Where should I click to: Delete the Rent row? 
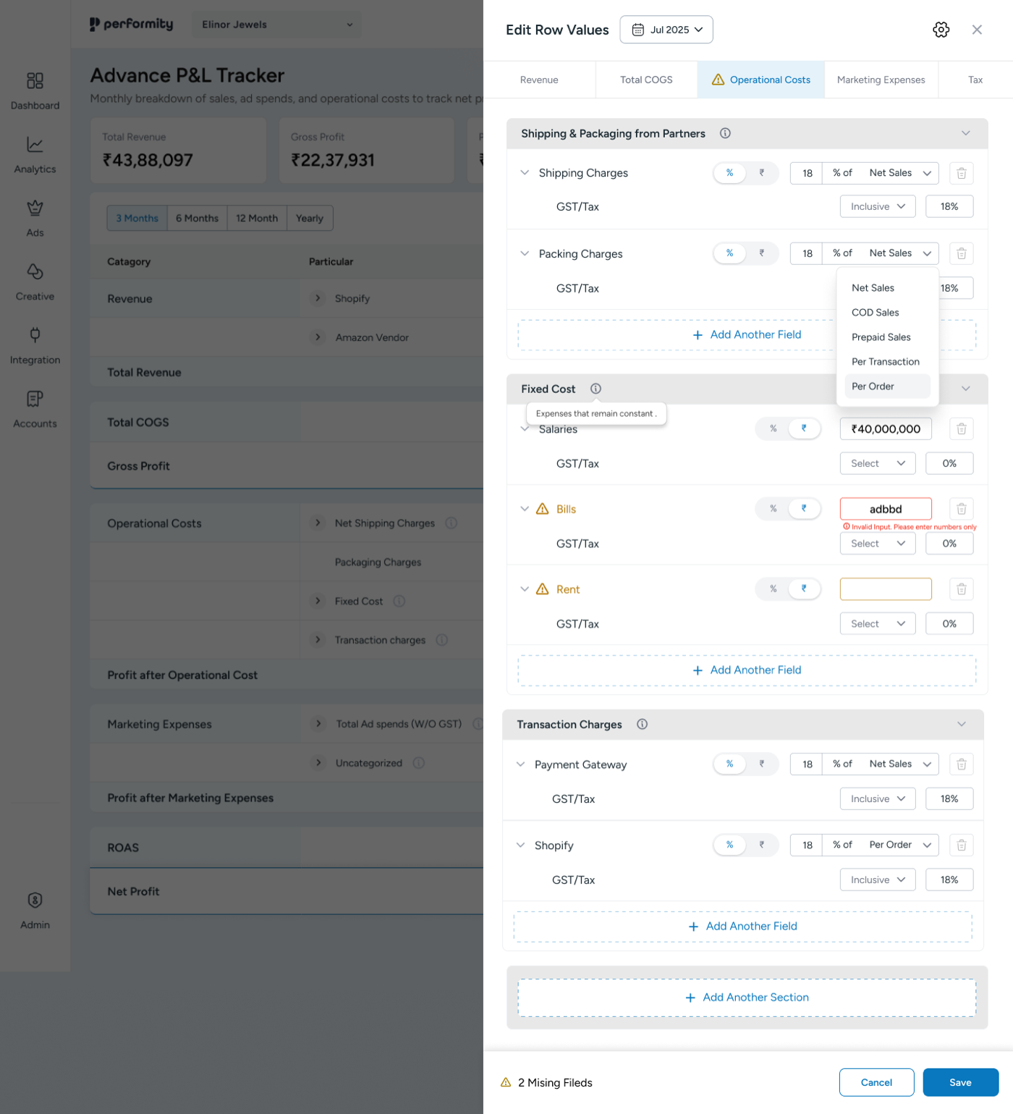pos(961,589)
